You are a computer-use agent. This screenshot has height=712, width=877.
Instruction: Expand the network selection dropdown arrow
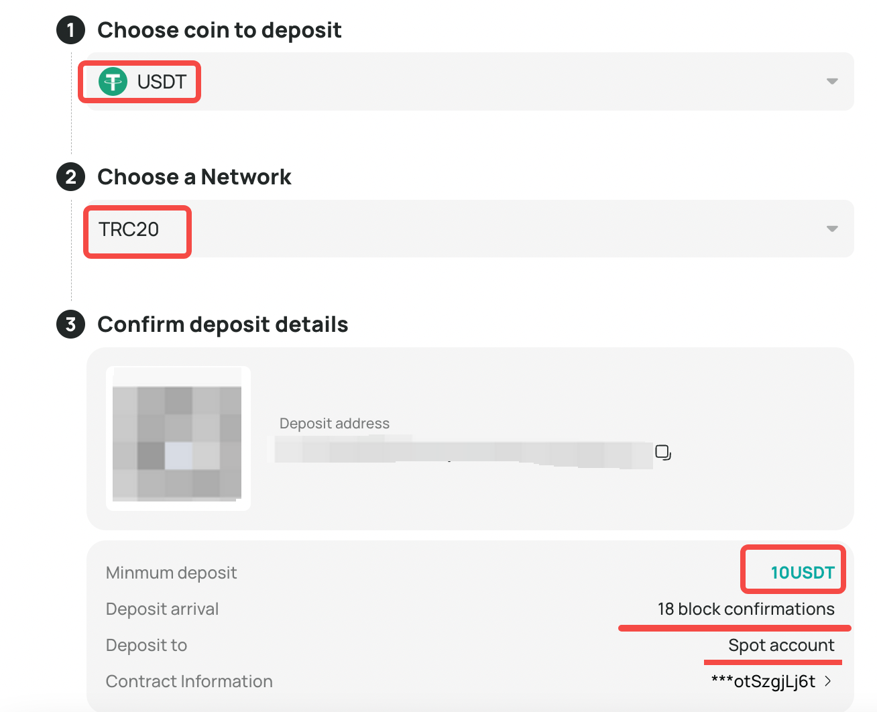[x=832, y=229]
